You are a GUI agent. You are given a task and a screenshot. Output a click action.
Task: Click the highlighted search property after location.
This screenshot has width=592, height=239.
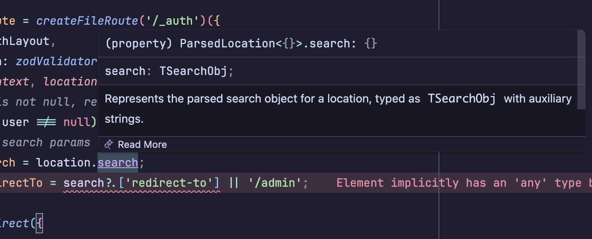click(118, 163)
